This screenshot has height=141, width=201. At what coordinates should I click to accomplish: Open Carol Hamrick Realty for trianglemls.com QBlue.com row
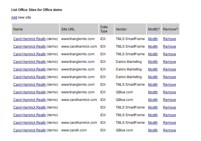(30, 92)
